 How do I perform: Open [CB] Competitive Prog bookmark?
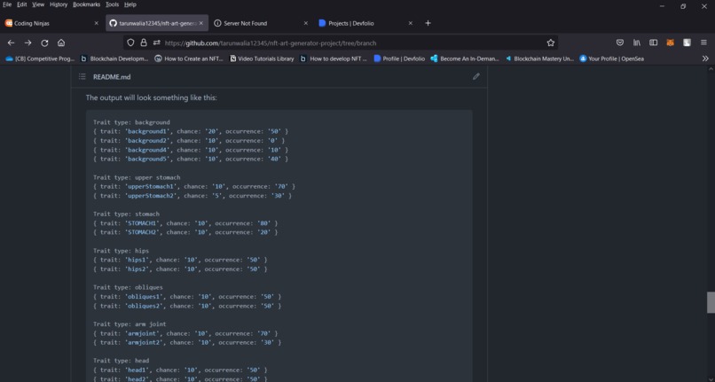pyautogui.click(x=40, y=58)
